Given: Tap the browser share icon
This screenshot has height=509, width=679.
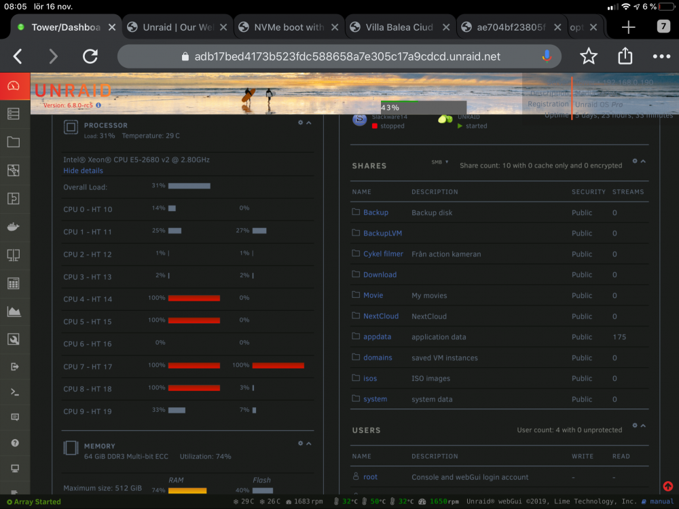Looking at the screenshot, I should point(625,56).
